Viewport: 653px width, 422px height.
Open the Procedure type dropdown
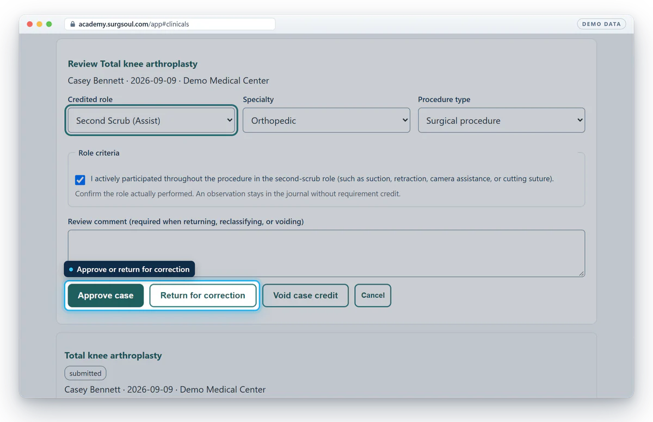(x=501, y=121)
